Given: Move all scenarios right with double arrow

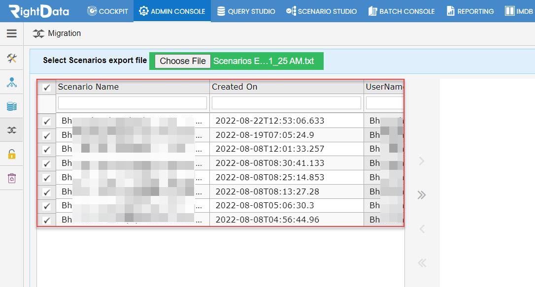Looking at the screenshot, I should (422, 195).
